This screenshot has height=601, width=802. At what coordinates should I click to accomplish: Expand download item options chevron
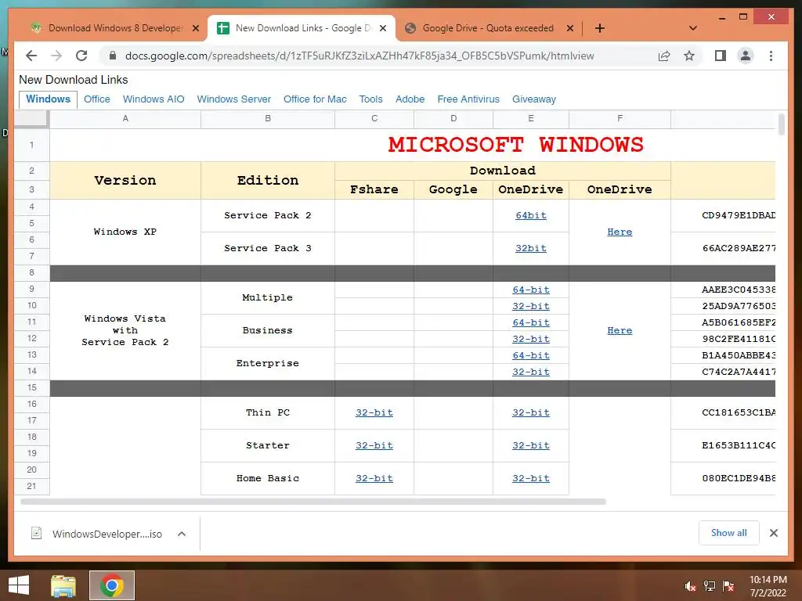[182, 534]
